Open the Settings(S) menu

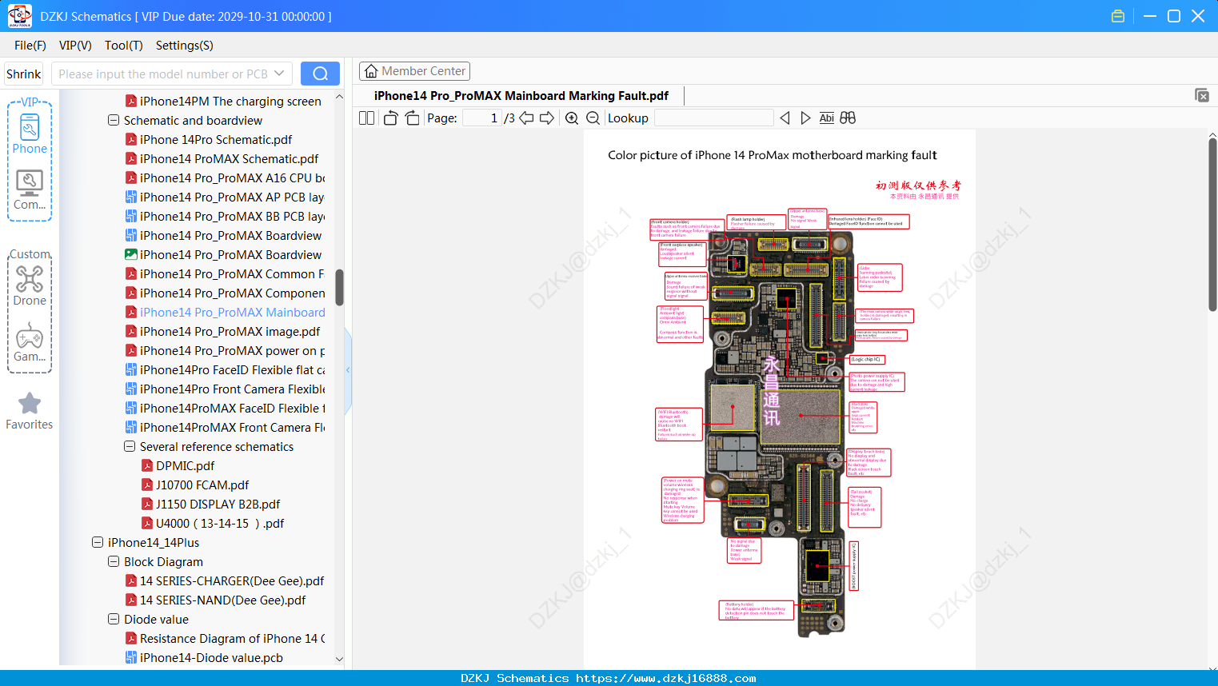tap(184, 46)
